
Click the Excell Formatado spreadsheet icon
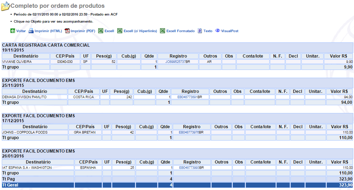[x=163, y=31]
